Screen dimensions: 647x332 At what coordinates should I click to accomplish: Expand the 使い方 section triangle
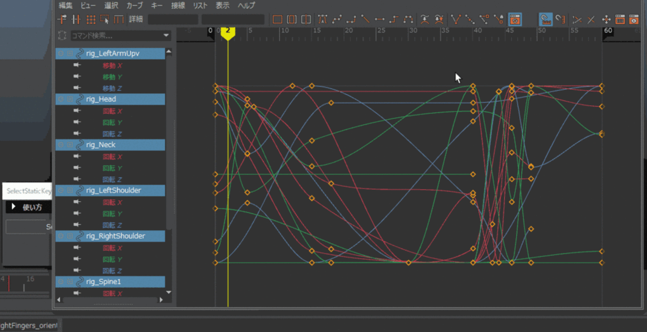click(x=13, y=207)
